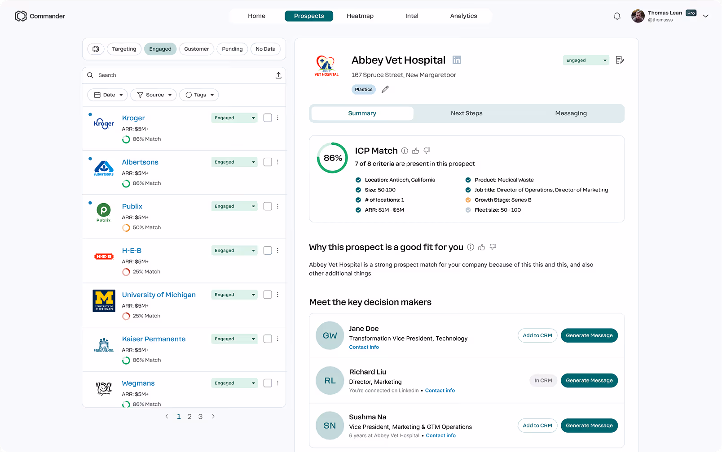Add Sushma Na to CRM
This screenshot has width=722, height=452.
[537, 426]
